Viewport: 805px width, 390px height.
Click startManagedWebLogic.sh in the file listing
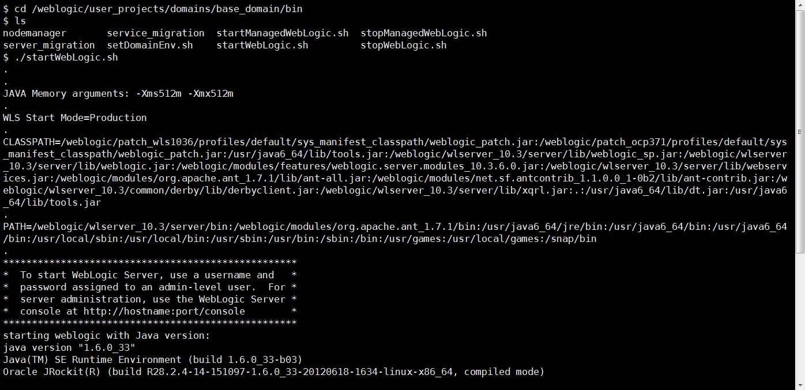[x=283, y=33]
